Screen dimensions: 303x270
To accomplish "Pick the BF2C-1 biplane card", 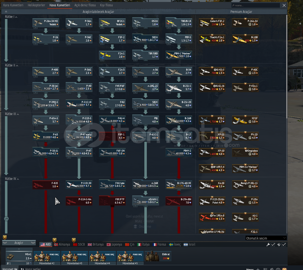I will 112,23.
